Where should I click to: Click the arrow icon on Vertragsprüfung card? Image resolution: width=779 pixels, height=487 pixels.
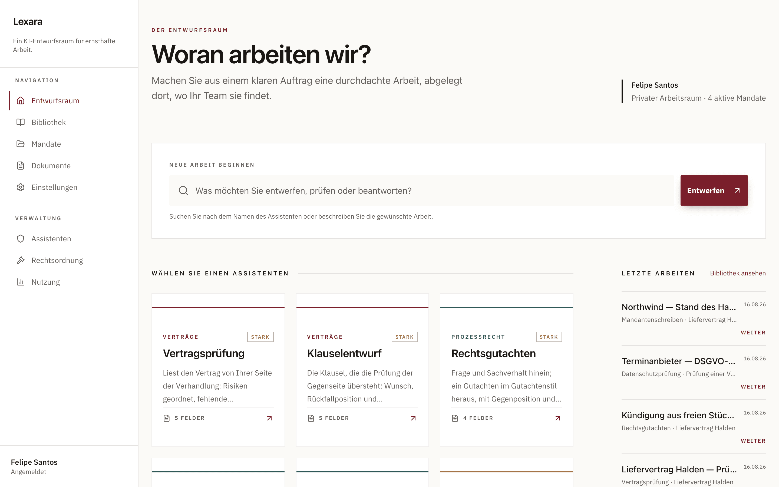click(x=269, y=418)
